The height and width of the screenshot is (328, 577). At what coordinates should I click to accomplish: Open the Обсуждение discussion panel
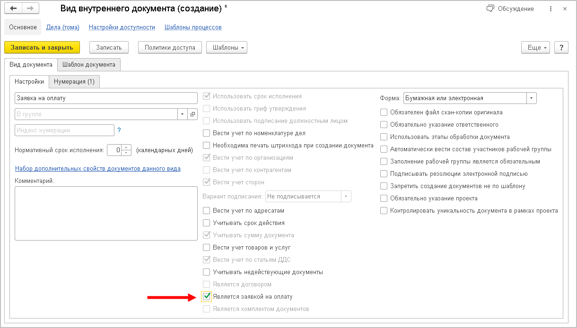(510, 9)
